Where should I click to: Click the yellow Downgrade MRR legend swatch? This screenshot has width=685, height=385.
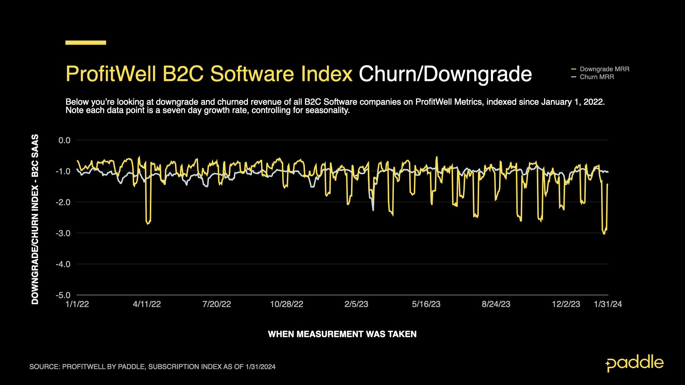click(x=574, y=69)
